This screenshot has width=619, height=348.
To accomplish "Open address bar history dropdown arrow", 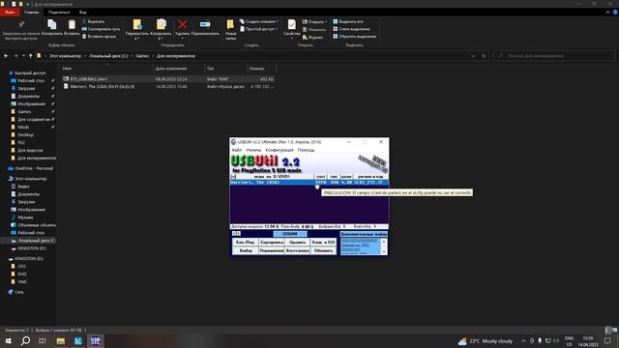I will [473, 56].
